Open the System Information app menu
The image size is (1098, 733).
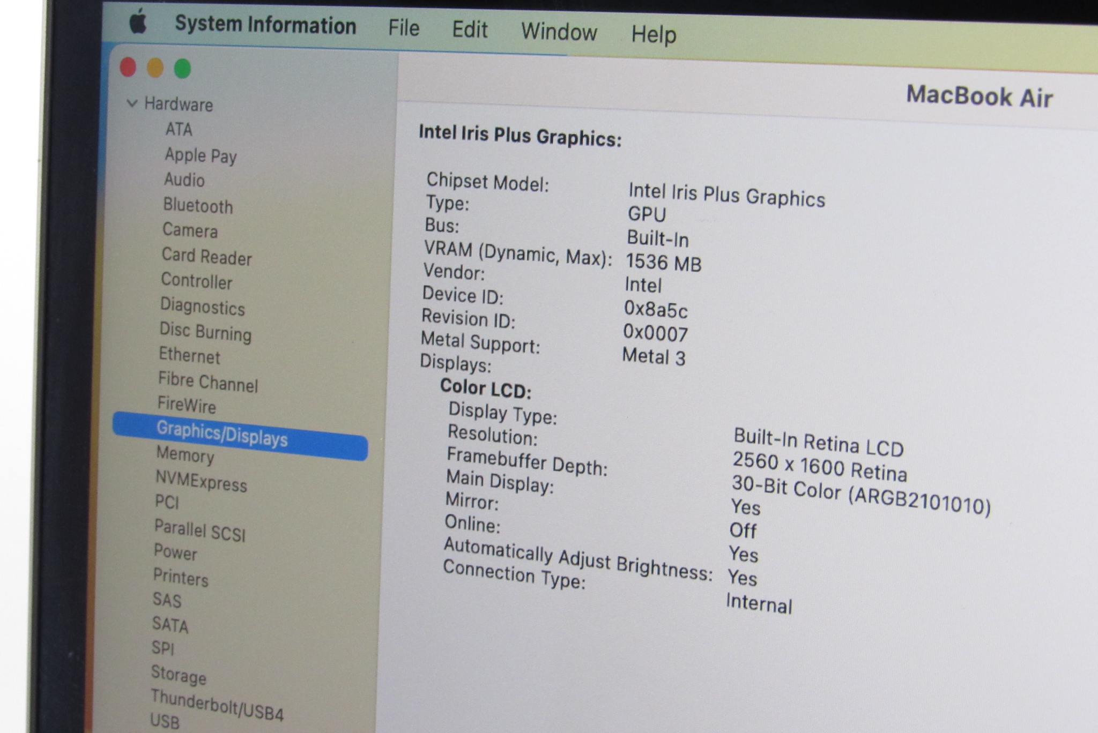coord(265,25)
